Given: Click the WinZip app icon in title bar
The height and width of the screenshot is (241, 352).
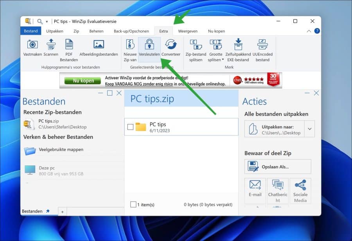Looking at the screenshot, I should click(28, 21).
